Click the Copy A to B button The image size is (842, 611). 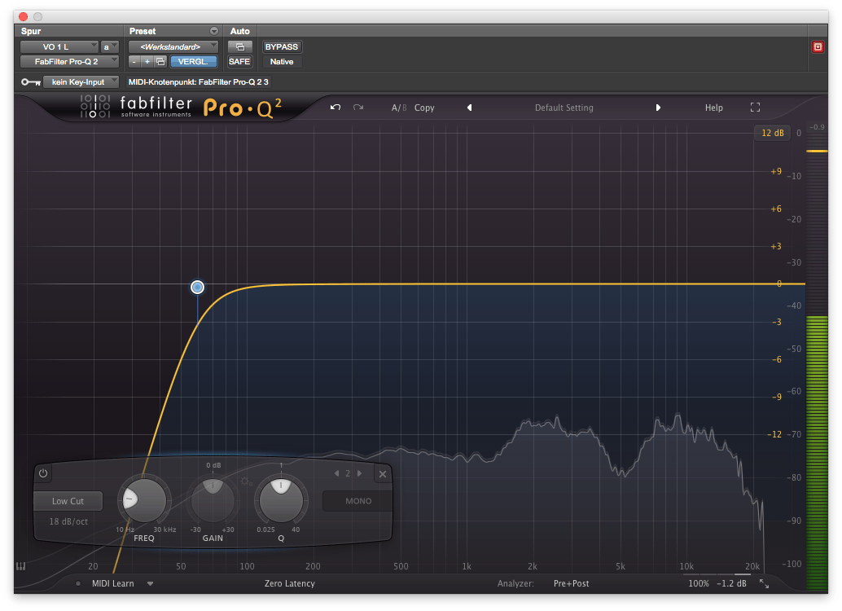(424, 108)
